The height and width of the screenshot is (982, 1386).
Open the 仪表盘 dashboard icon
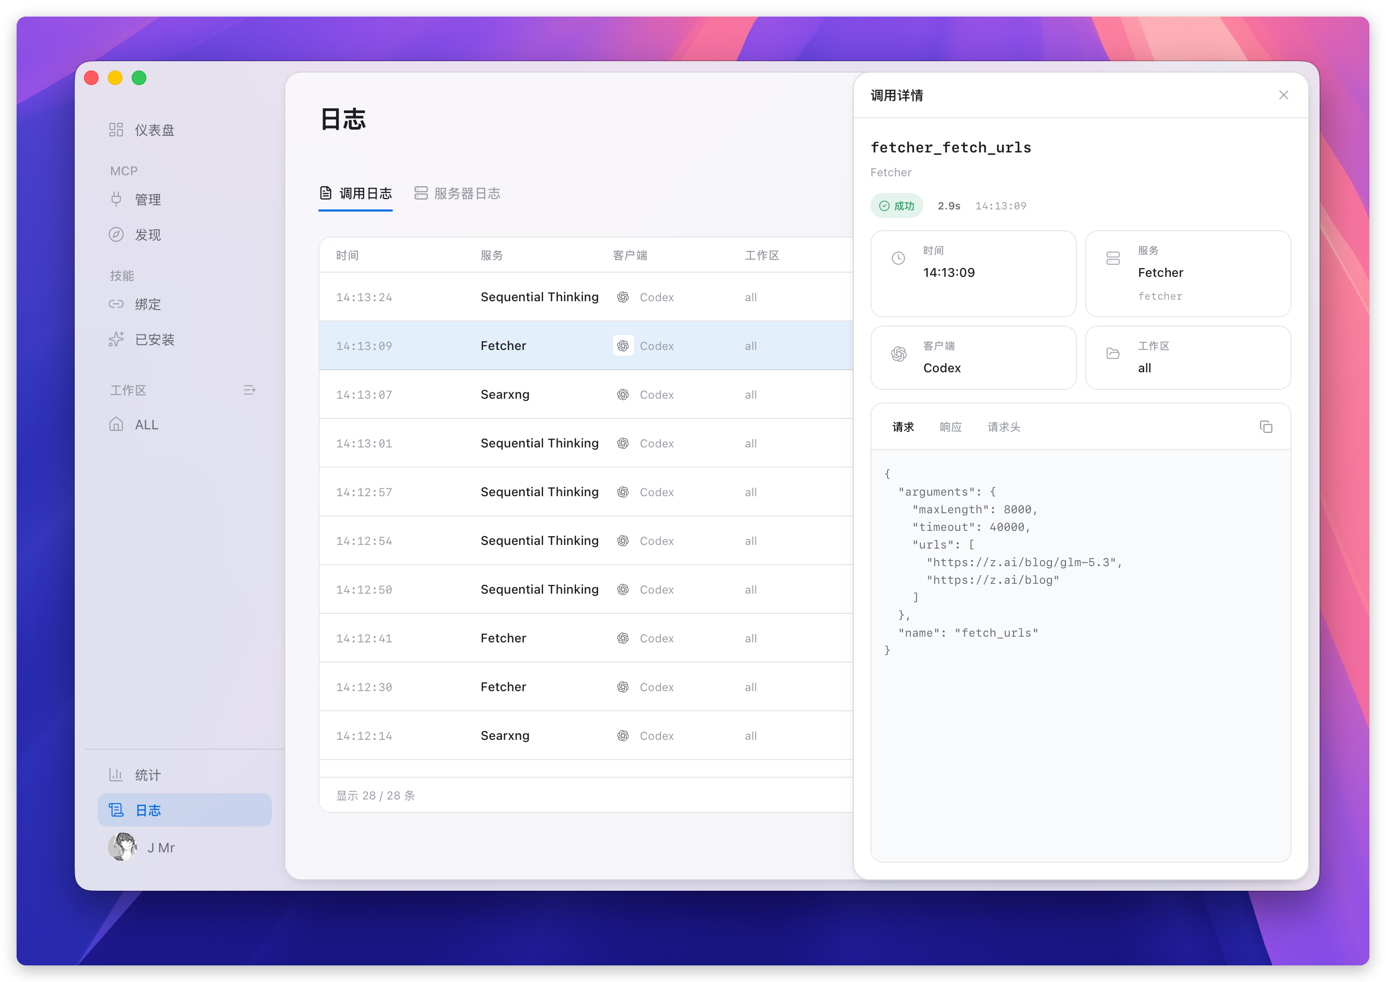click(116, 130)
